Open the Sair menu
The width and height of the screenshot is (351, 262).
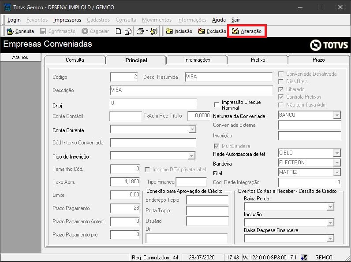tap(235, 20)
